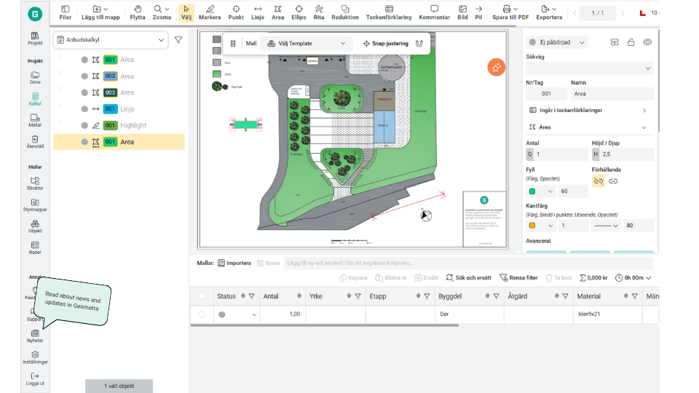
Task: Select the Pil arrow tool
Action: click(478, 12)
